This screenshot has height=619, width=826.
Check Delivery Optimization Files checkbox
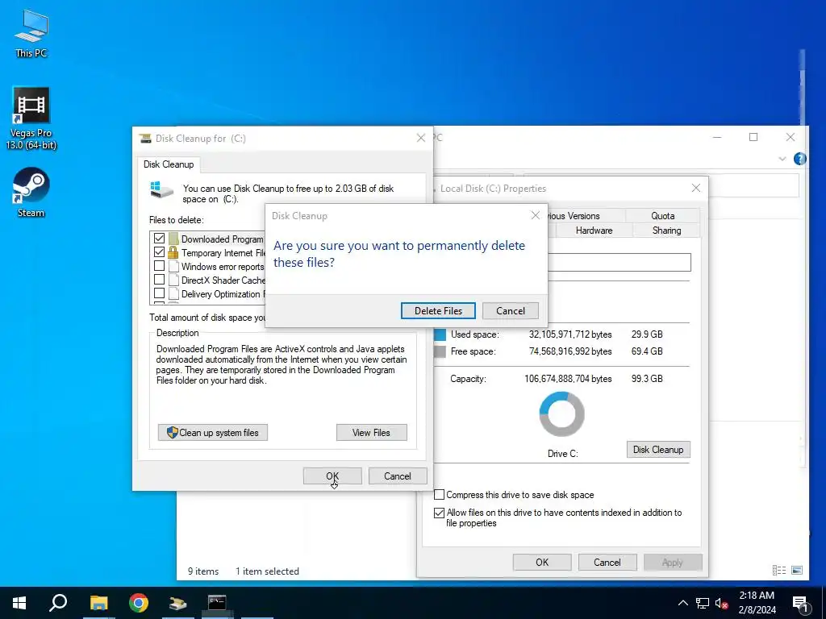(x=159, y=293)
